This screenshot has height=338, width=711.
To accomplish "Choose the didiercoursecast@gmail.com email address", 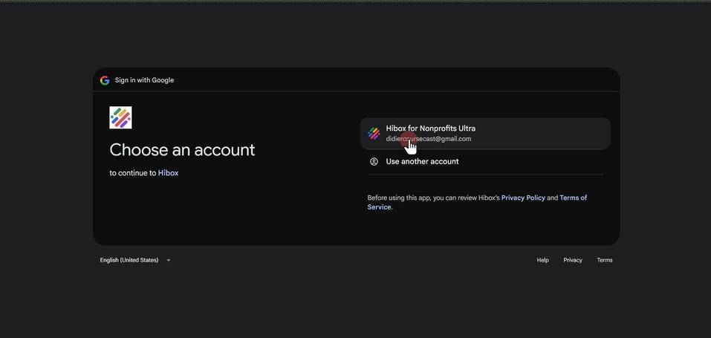I will 429,139.
